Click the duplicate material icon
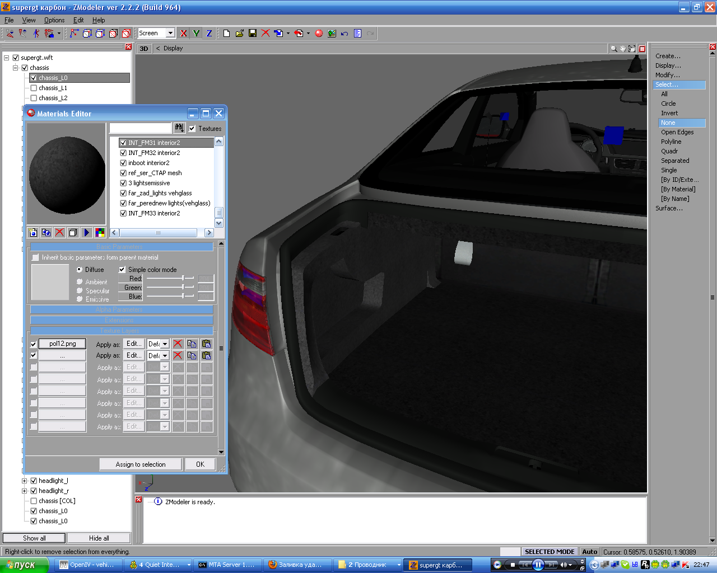Image resolution: width=717 pixels, height=573 pixels. (x=46, y=232)
